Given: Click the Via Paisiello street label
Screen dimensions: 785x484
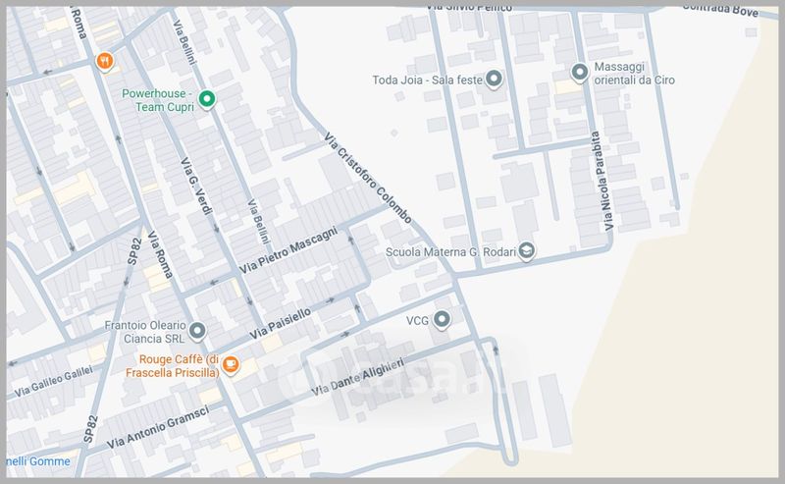Looking at the screenshot, I should [x=281, y=323].
